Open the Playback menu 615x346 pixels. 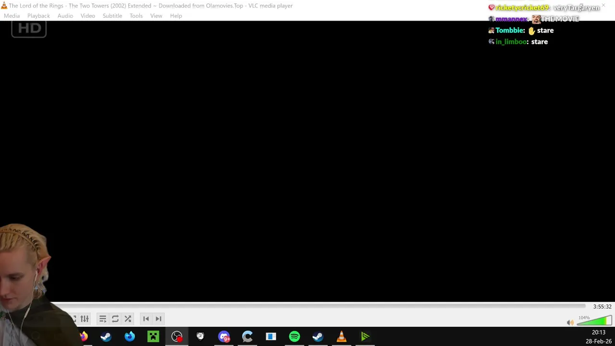point(38,16)
